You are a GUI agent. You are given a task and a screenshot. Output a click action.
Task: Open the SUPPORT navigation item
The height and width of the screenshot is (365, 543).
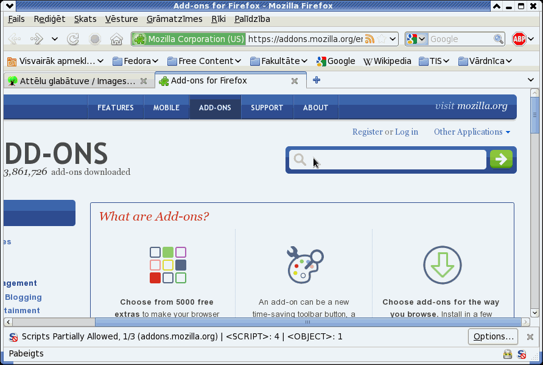click(x=267, y=107)
